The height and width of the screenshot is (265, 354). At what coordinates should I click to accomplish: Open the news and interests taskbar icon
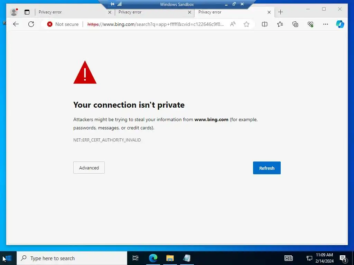tap(289, 258)
